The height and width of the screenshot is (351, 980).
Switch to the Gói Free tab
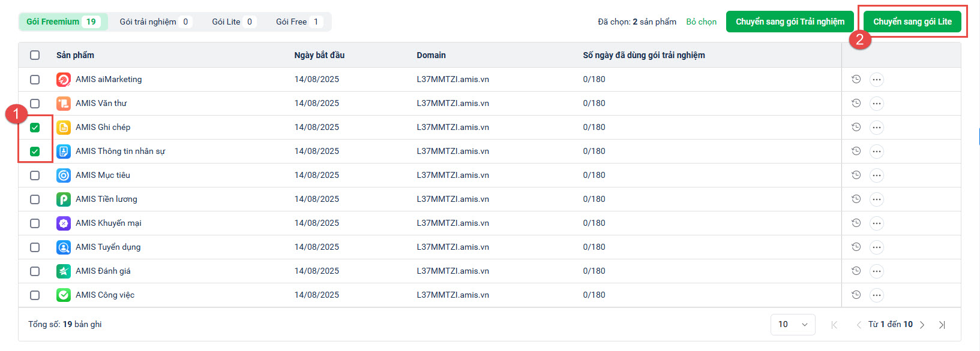298,22
